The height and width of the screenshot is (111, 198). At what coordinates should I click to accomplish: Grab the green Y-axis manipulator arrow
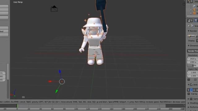click(57, 91)
